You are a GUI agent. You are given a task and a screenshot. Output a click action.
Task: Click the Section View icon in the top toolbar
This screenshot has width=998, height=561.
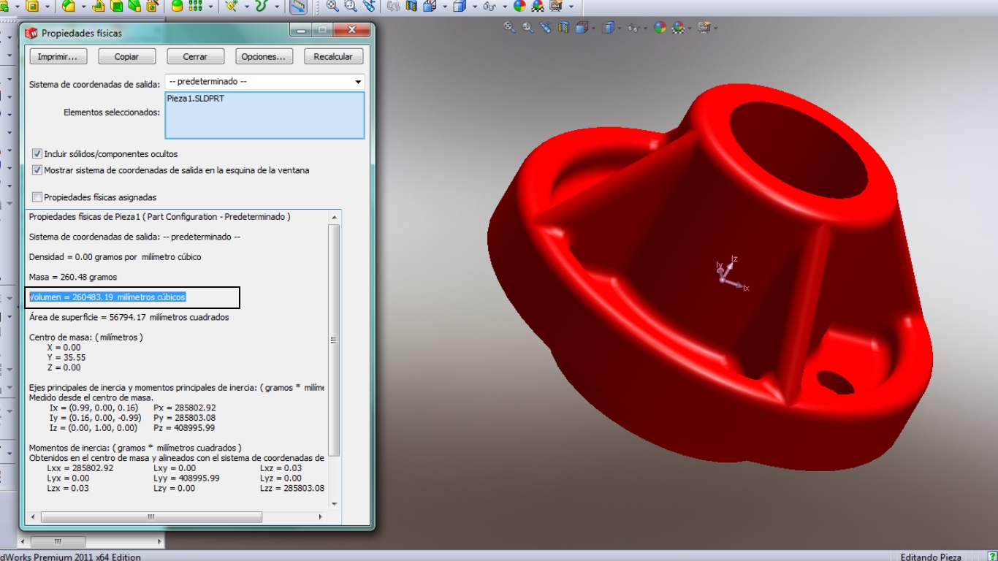(411, 7)
